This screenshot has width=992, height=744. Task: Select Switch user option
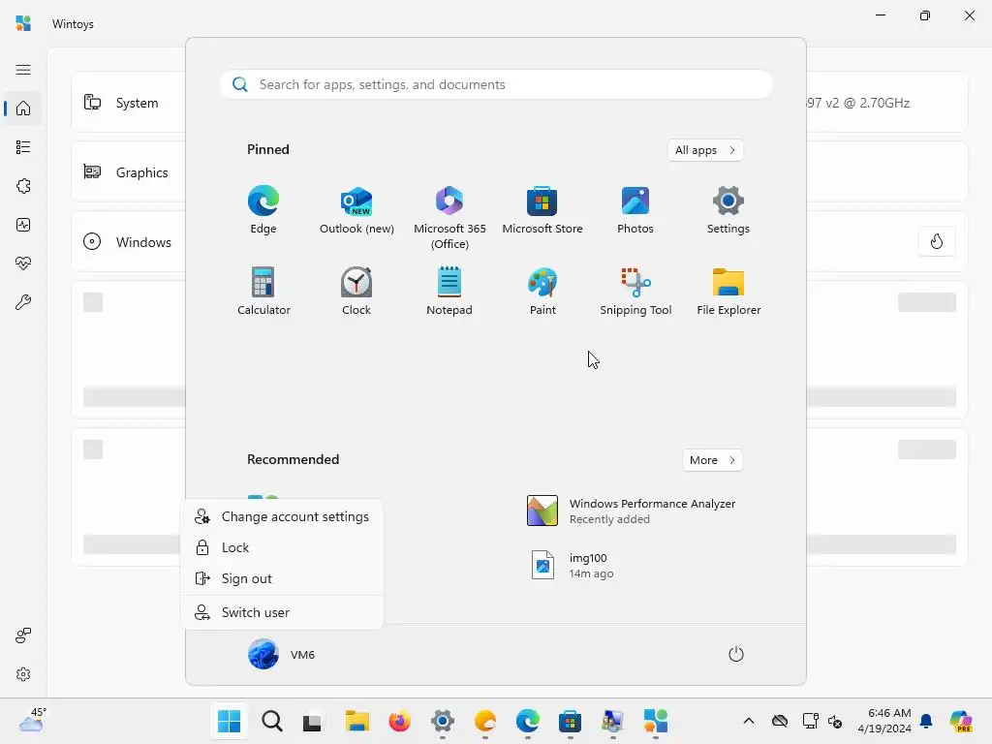282,612
